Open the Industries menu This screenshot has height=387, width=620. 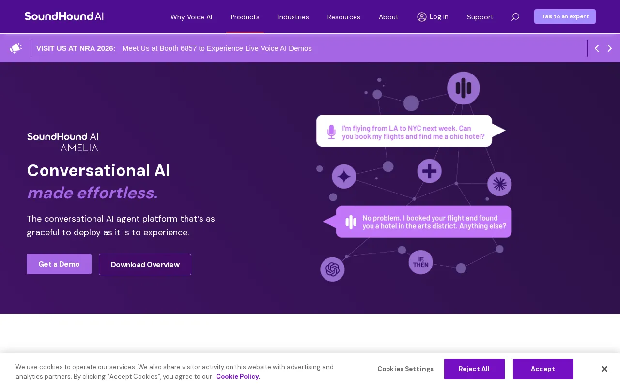click(294, 17)
